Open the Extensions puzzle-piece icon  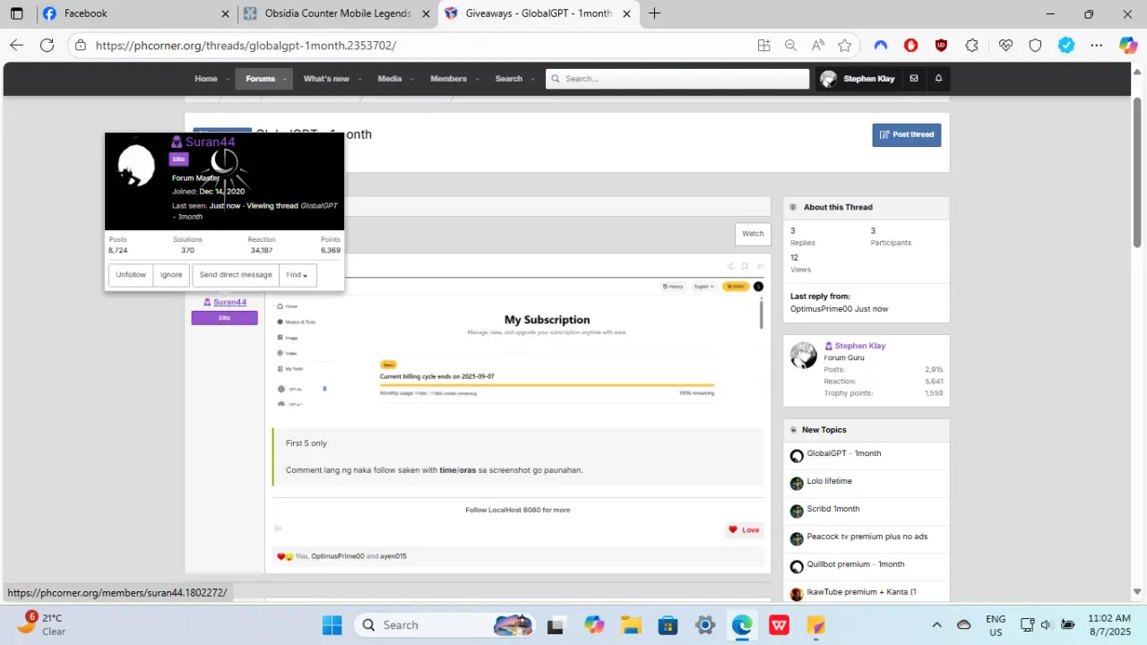971,45
